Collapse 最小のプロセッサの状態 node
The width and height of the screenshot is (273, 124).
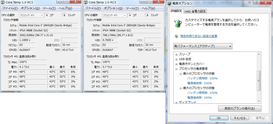click(x=181, y=74)
